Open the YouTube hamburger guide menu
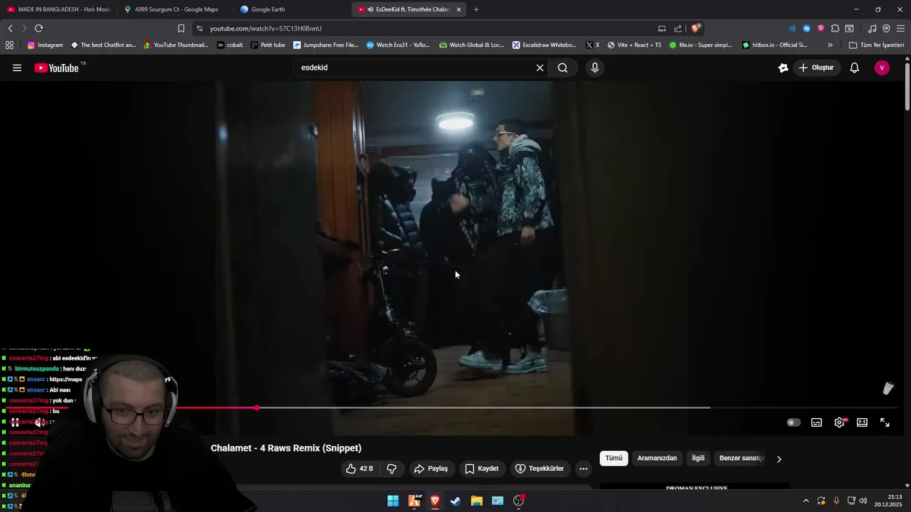Viewport: 911px width, 512px height. tap(17, 68)
